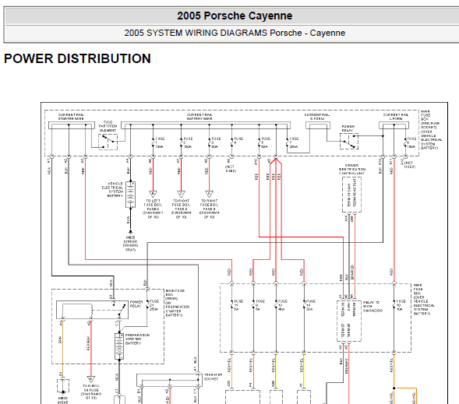Click the Fuse 4 symbol
Viewport: 459px width, 404px height.
click(232, 142)
